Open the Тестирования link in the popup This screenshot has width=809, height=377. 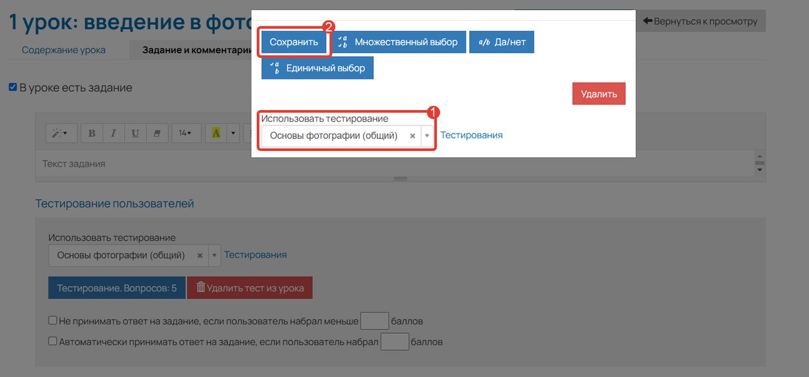click(x=471, y=135)
